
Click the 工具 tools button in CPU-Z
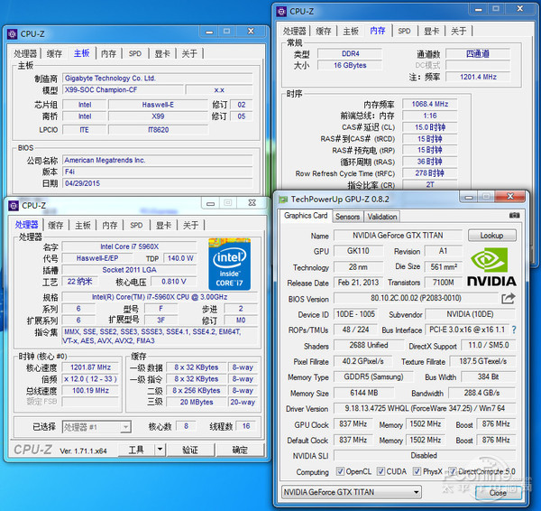tap(136, 450)
